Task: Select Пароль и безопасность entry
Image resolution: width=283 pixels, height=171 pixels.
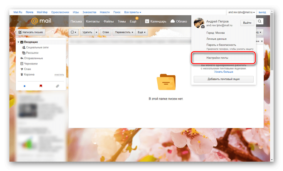Action: click(221, 45)
